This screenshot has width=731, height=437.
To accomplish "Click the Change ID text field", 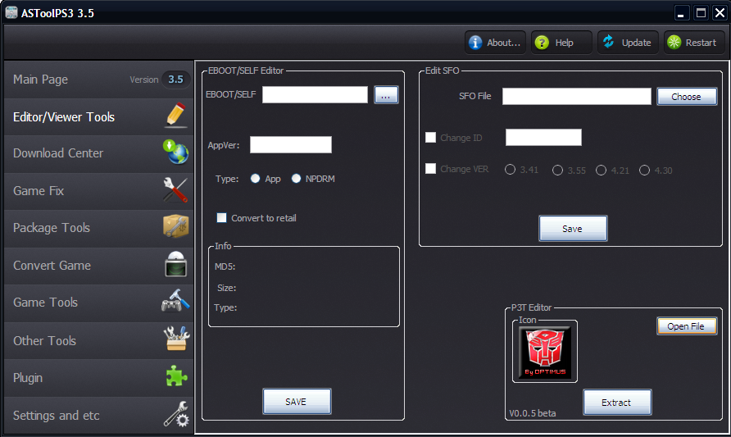I will coord(543,137).
